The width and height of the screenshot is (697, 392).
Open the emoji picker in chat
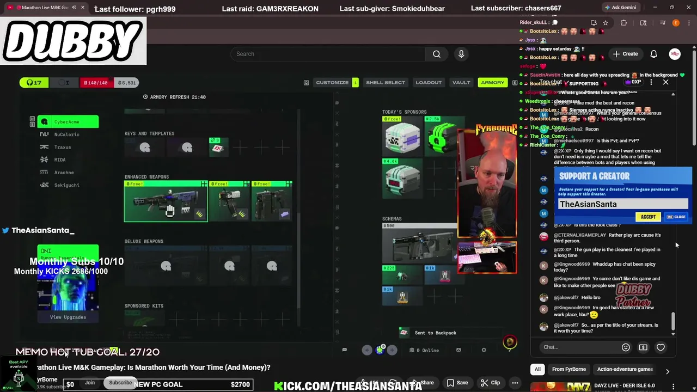pos(626,347)
